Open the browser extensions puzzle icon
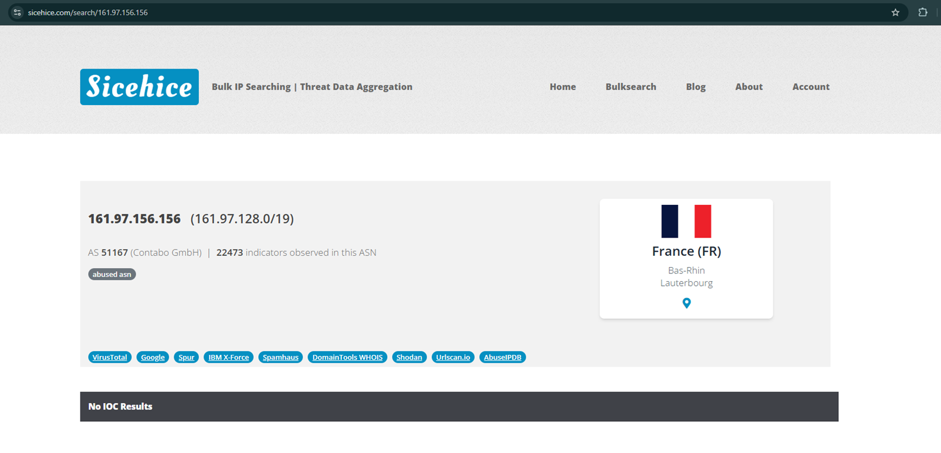Image resolution: width=941 pixels, height=453 pixels. click(x=923, y=12)
